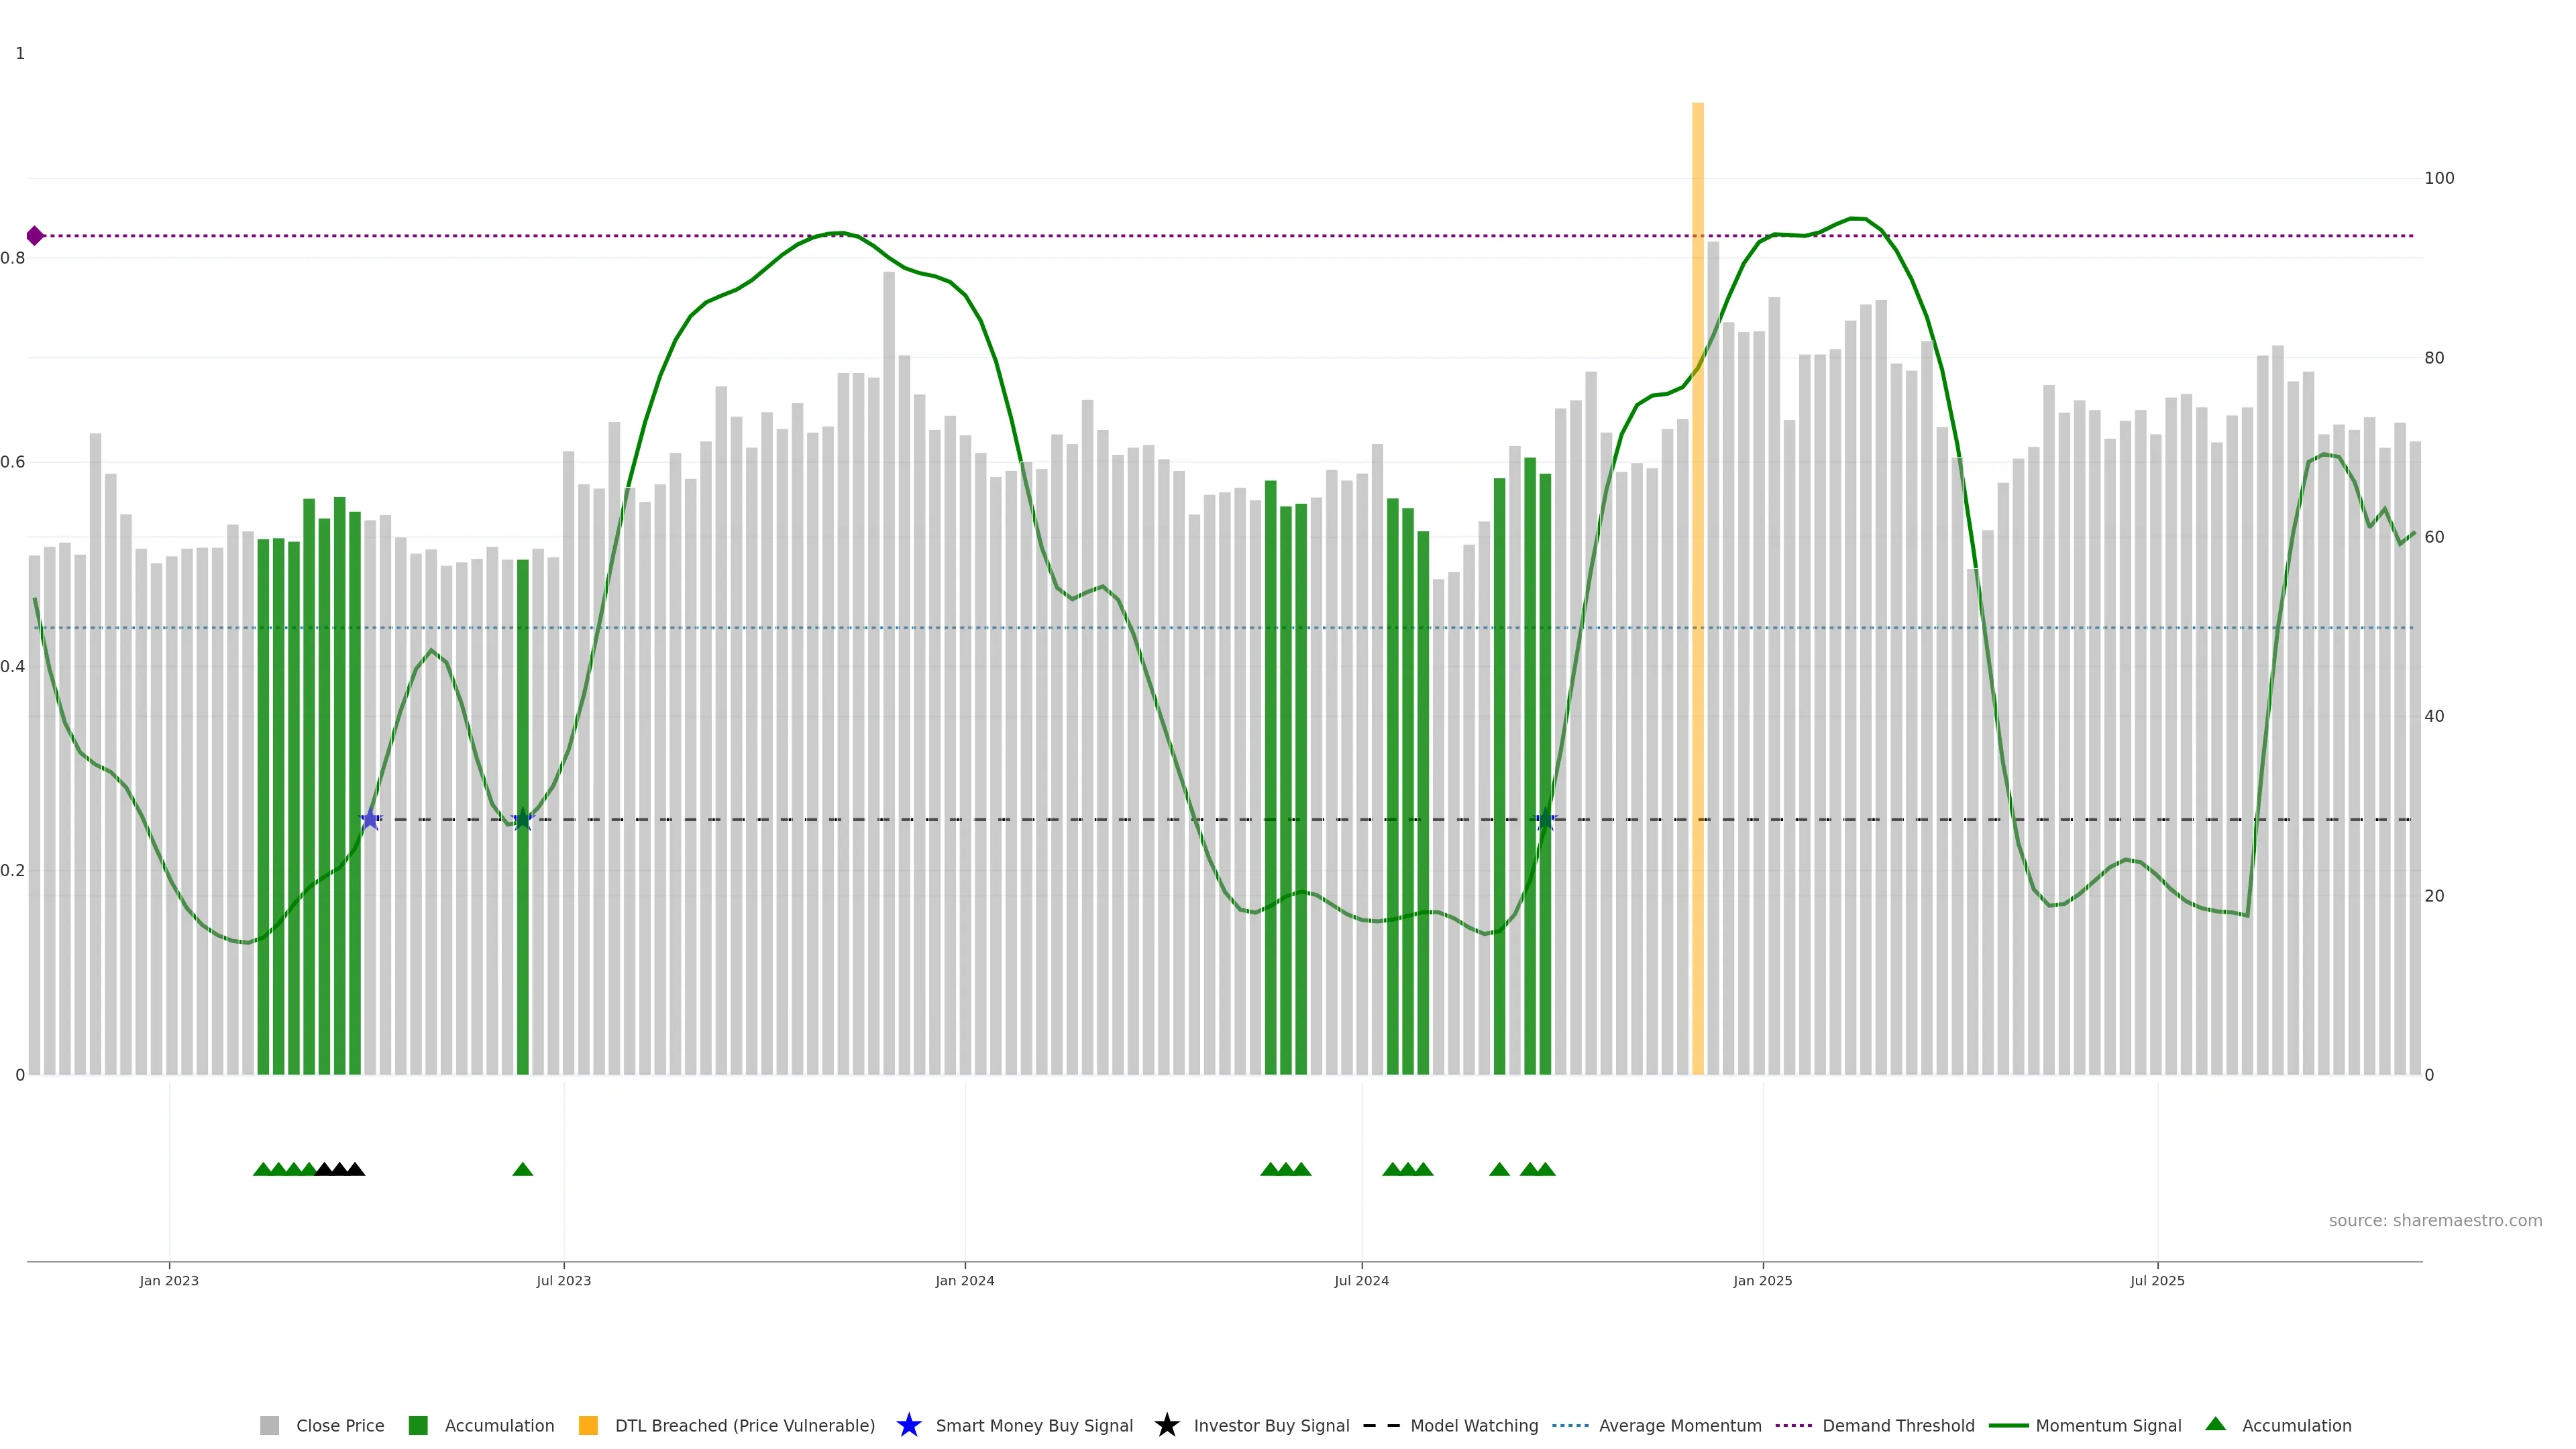The image size is (2576, 1449).
Task: Click the star marker near September 2024
Action: coord(1545,819)
